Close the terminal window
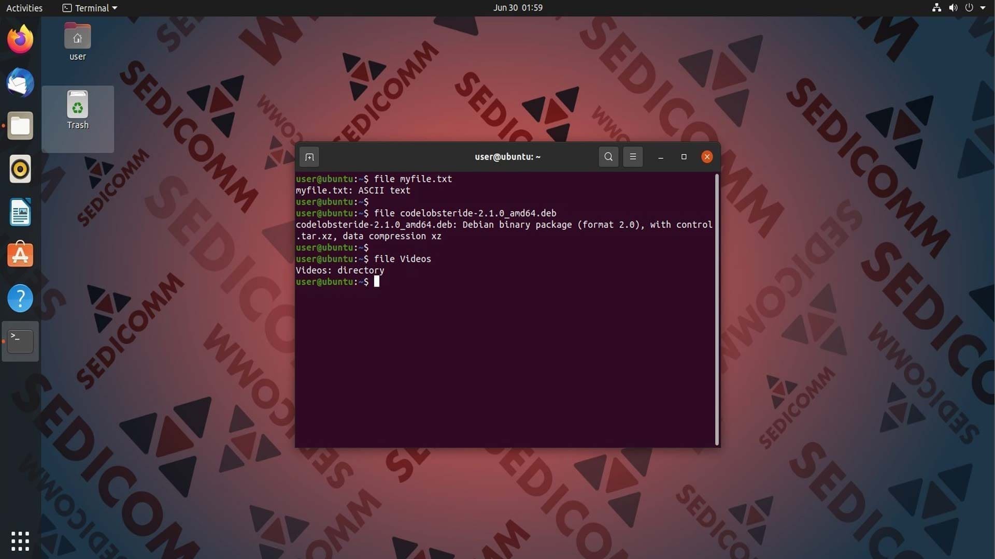 click(x=707, y=157)
